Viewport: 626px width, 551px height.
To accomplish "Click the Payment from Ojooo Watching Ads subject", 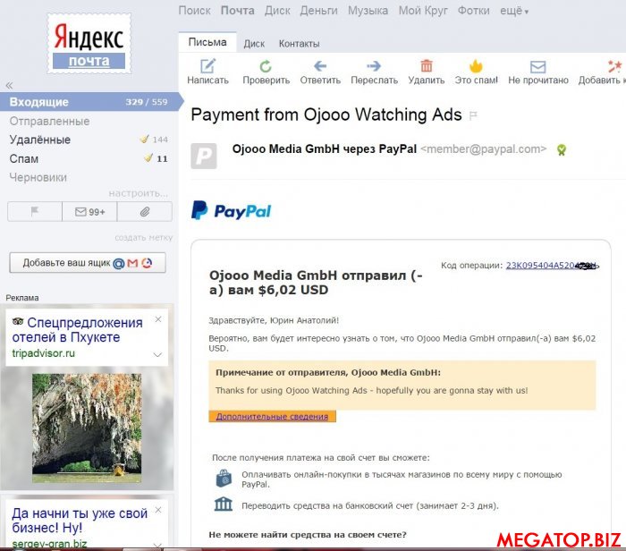I will coord(326,115).
